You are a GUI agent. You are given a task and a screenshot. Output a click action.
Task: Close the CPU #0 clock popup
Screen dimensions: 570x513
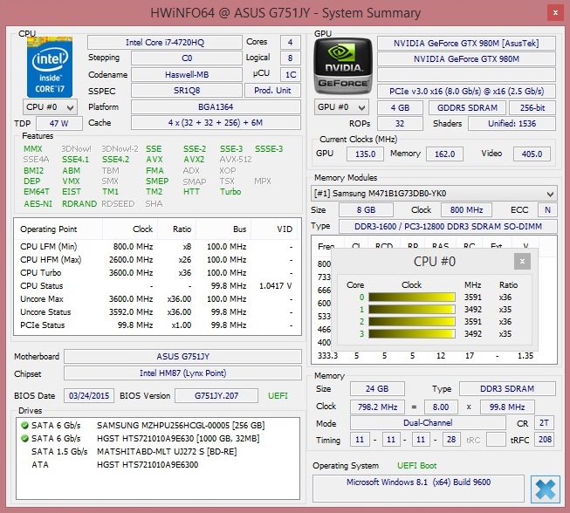coord(522,261)
